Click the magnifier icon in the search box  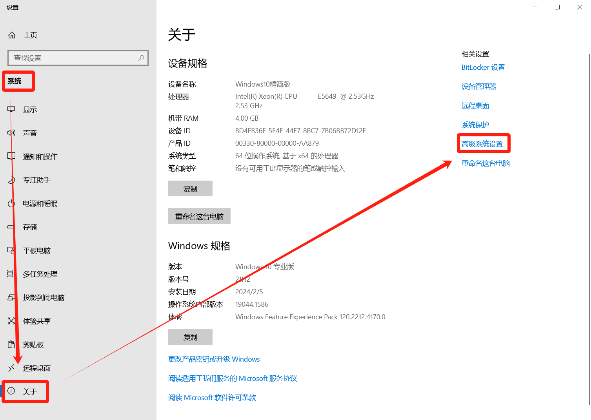click(x=141, y=58)
